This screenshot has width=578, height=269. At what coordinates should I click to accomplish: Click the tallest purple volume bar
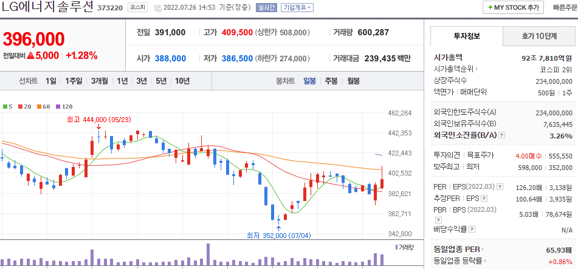[x=208, y=254]
